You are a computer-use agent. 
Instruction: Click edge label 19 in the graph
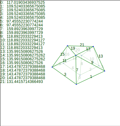click(x=73, y=48)
